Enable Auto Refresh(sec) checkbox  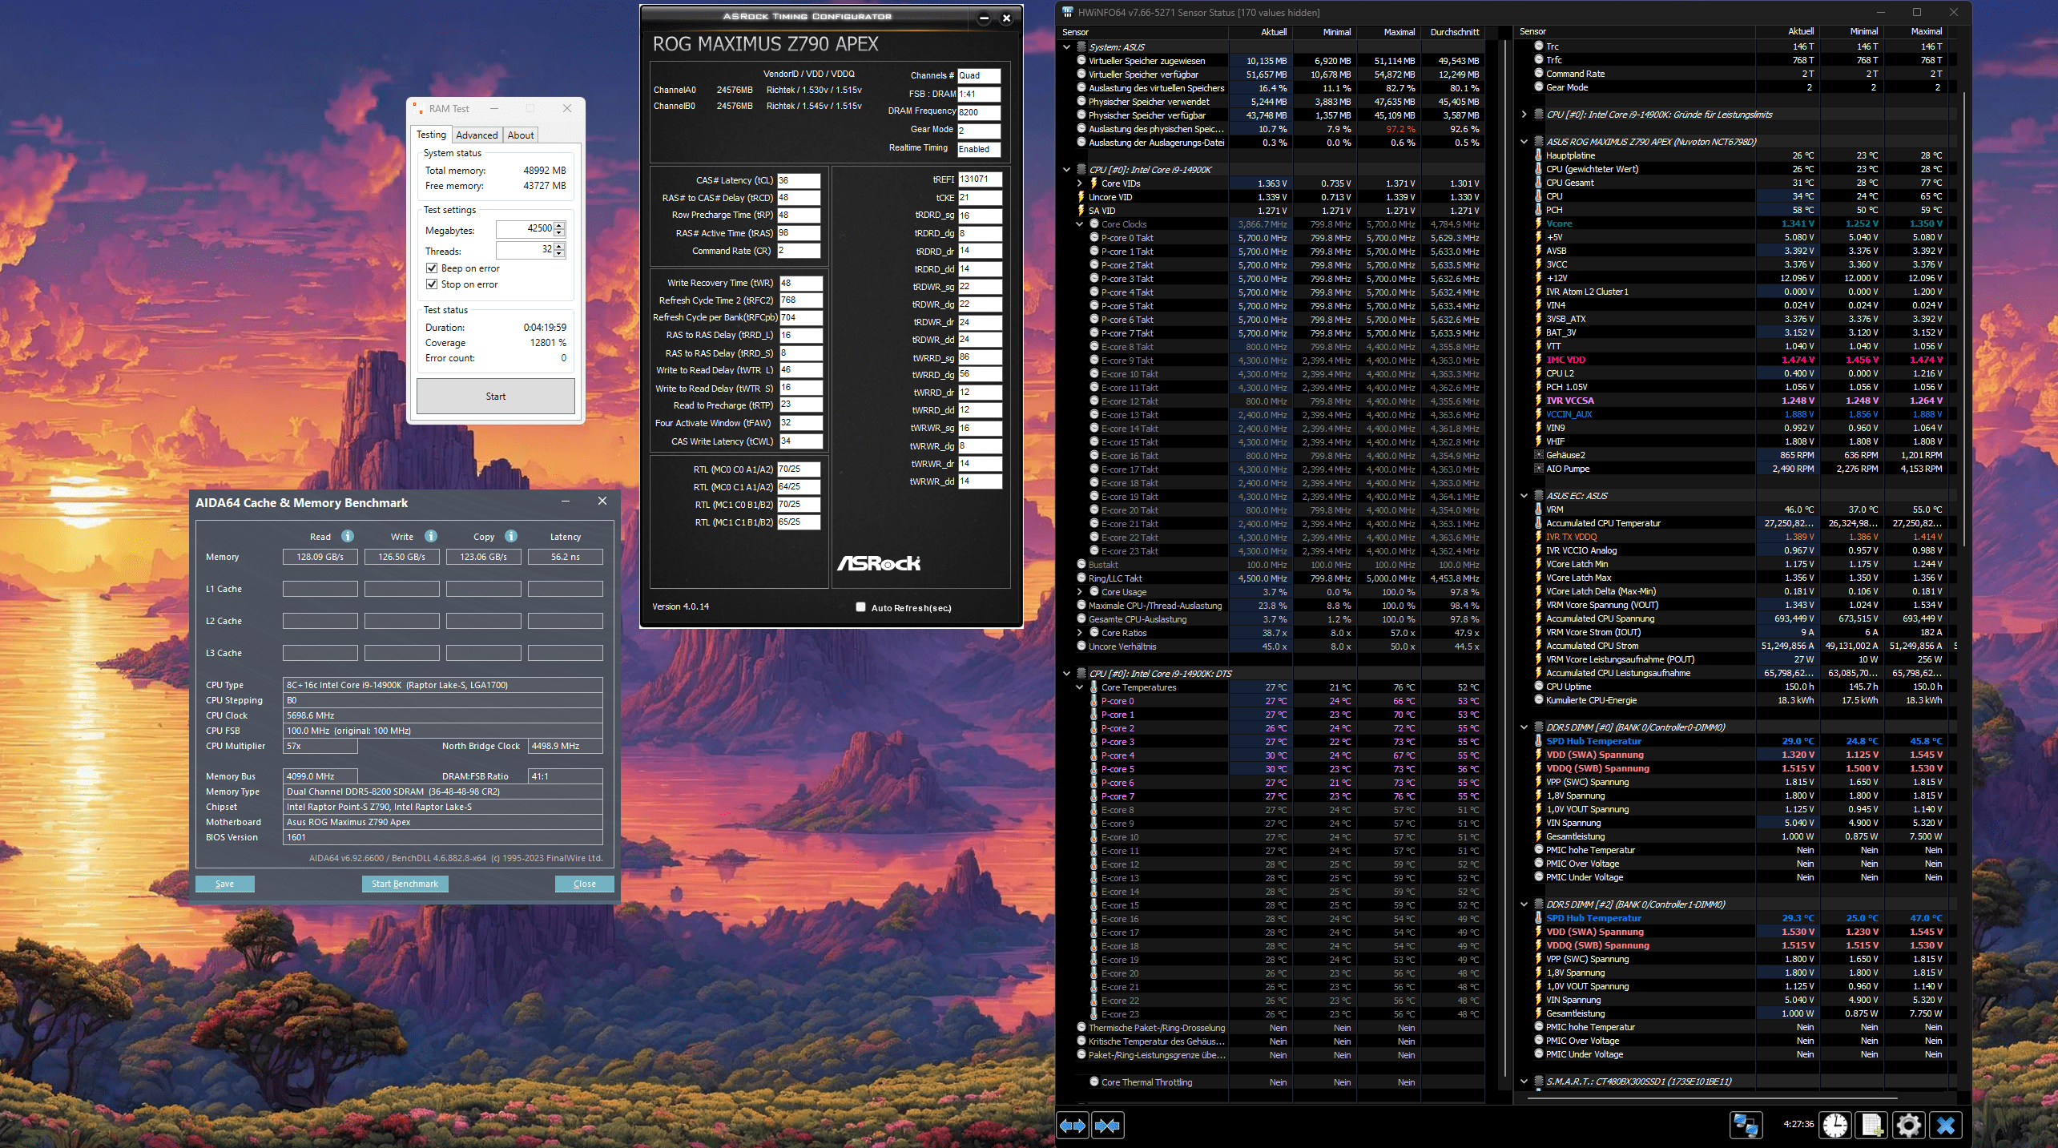(x=860, y=607)
